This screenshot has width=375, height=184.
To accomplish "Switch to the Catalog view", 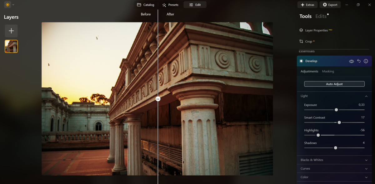I will point(145,5).
